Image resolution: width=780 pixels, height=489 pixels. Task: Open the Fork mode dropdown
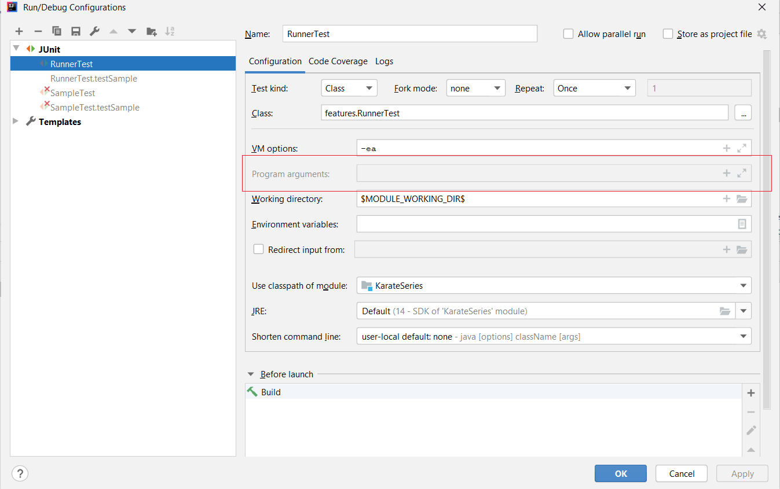(x=475, y=89)
